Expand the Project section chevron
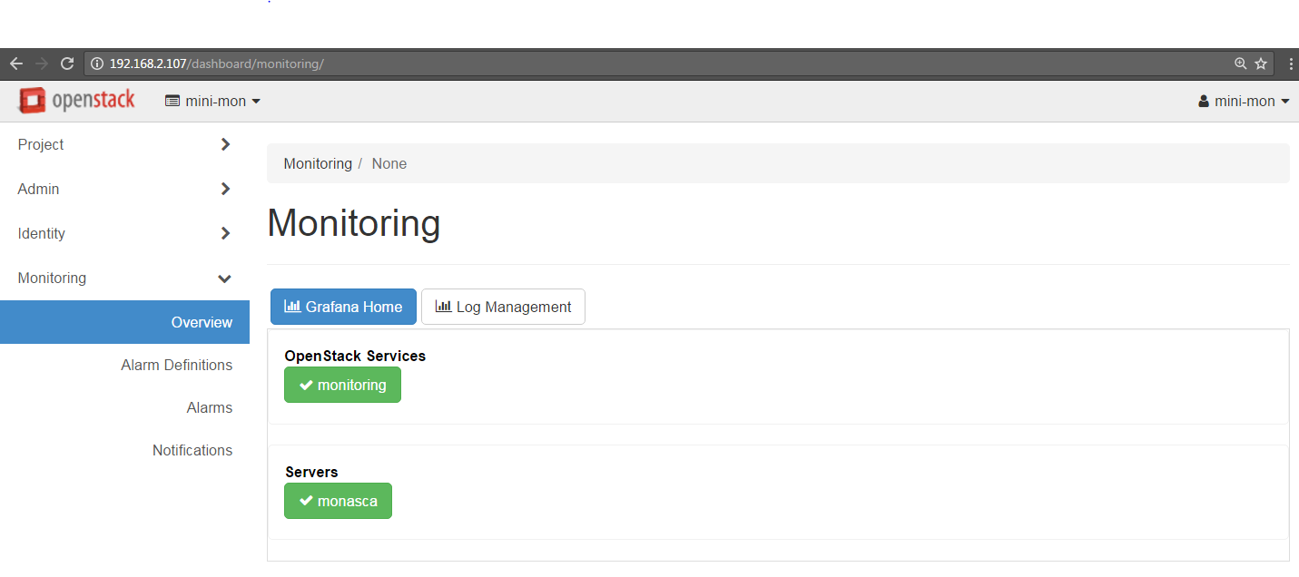The image size is (1299, 577). tap(225, 144)
